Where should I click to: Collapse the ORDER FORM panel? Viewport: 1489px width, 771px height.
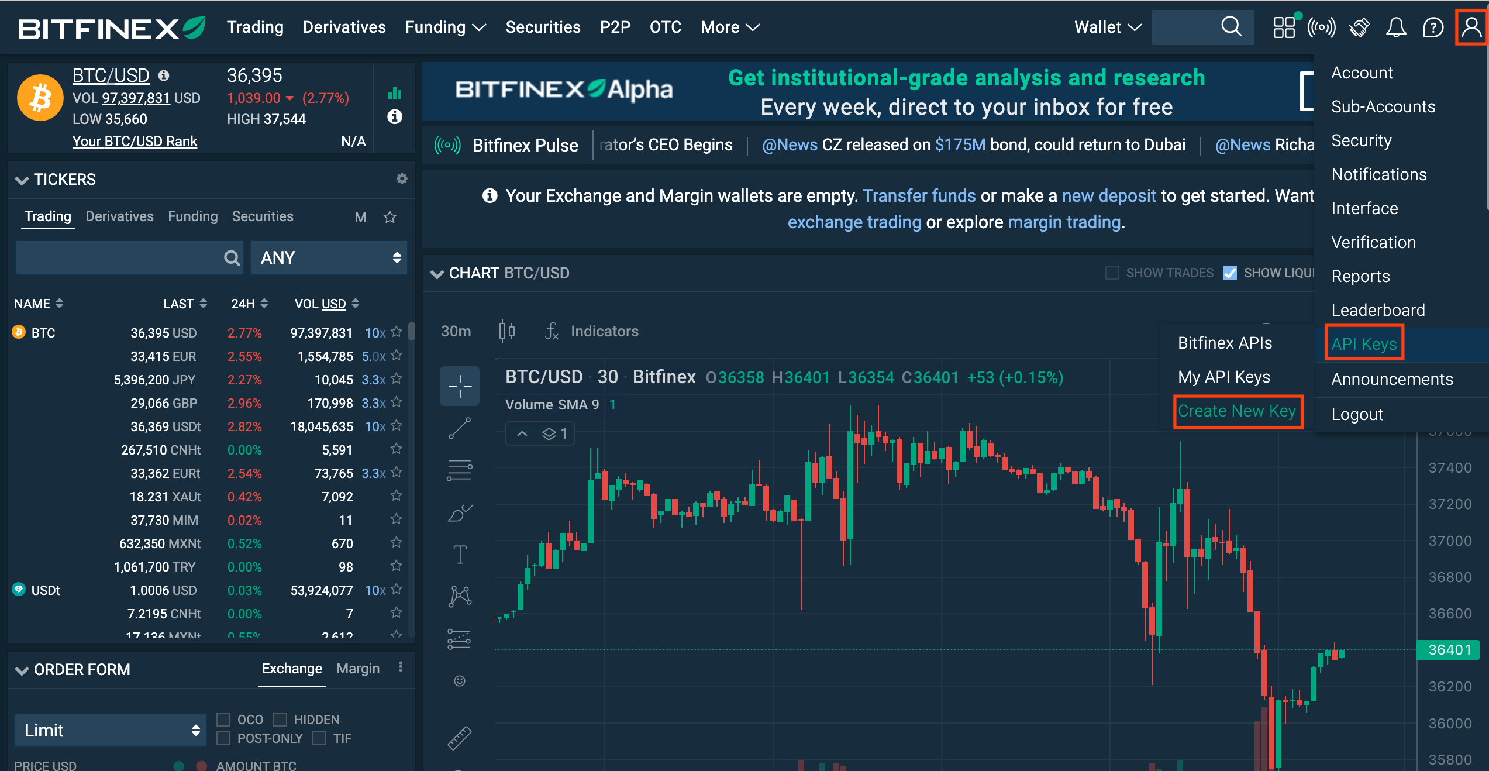(x=22, y=670)
